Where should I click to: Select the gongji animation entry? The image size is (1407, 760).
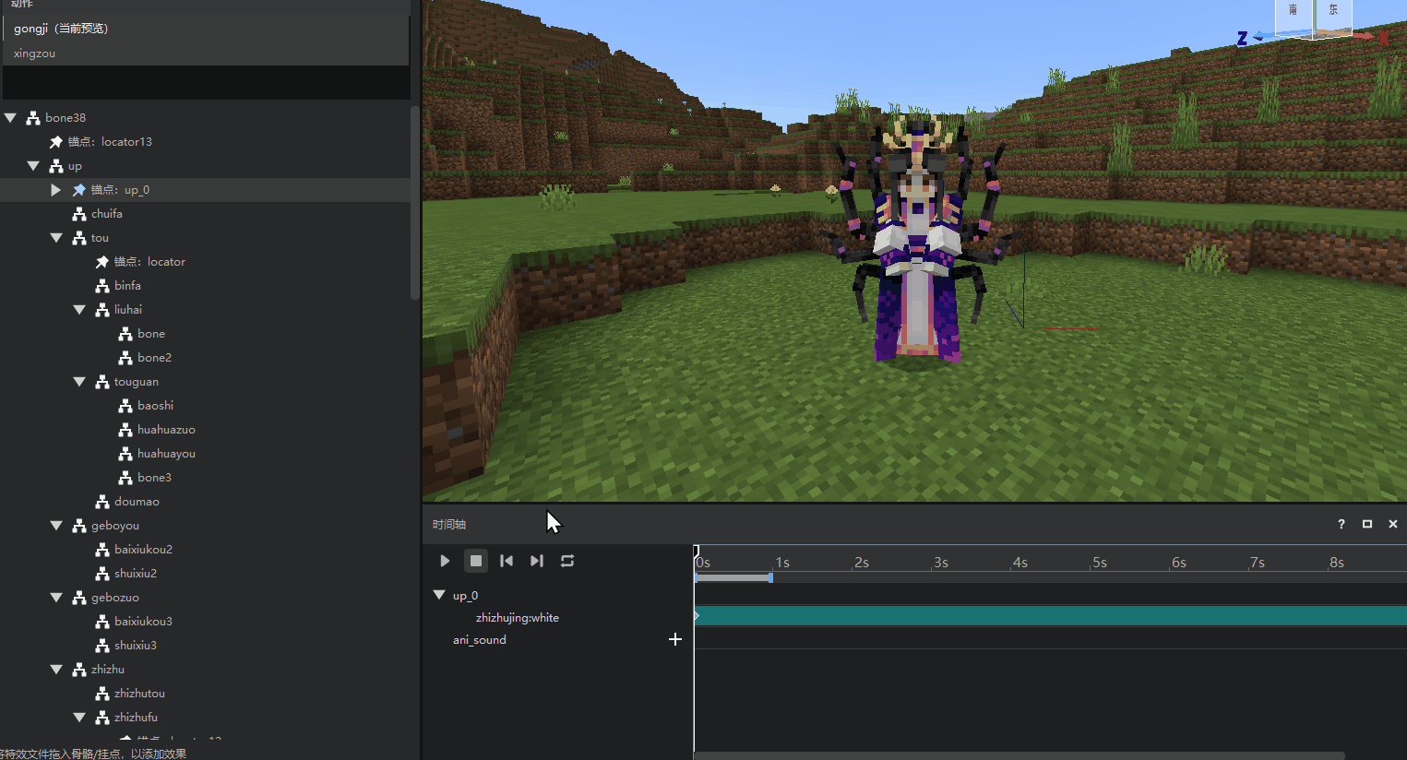pos(206,29)
